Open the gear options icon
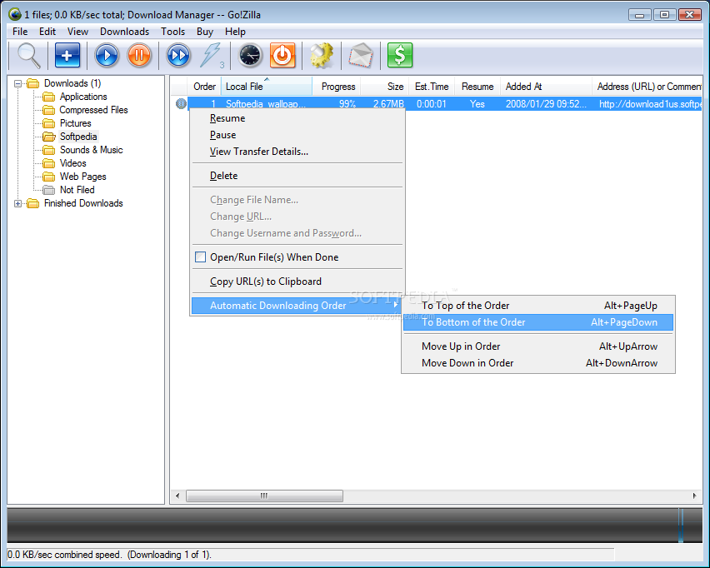 [x=322, y=55]
